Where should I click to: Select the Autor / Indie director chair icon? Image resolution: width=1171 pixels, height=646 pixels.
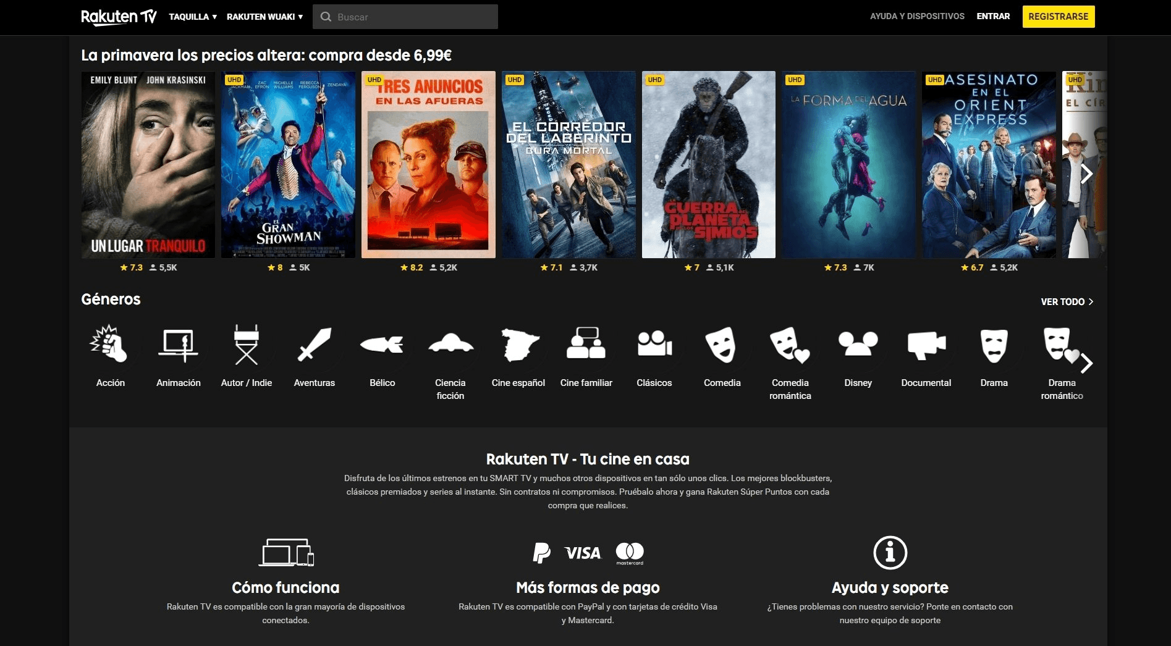[x=247, y=345]
